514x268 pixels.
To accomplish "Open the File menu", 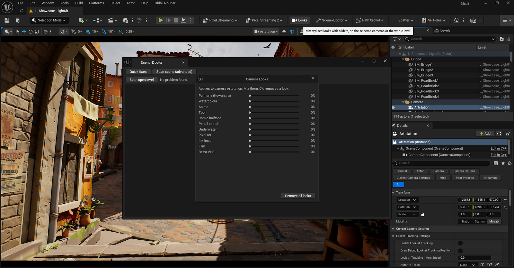I will (x=21, y=3).
